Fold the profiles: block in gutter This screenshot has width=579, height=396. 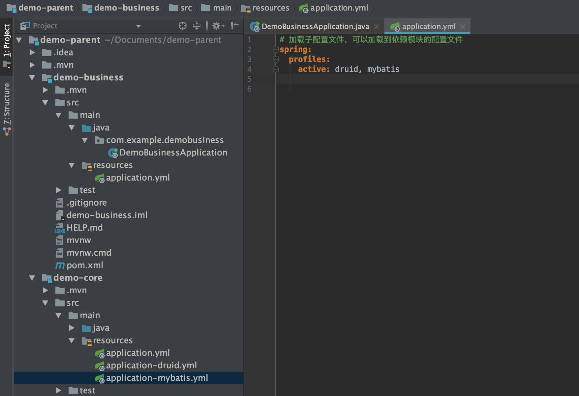pos(276,60)
